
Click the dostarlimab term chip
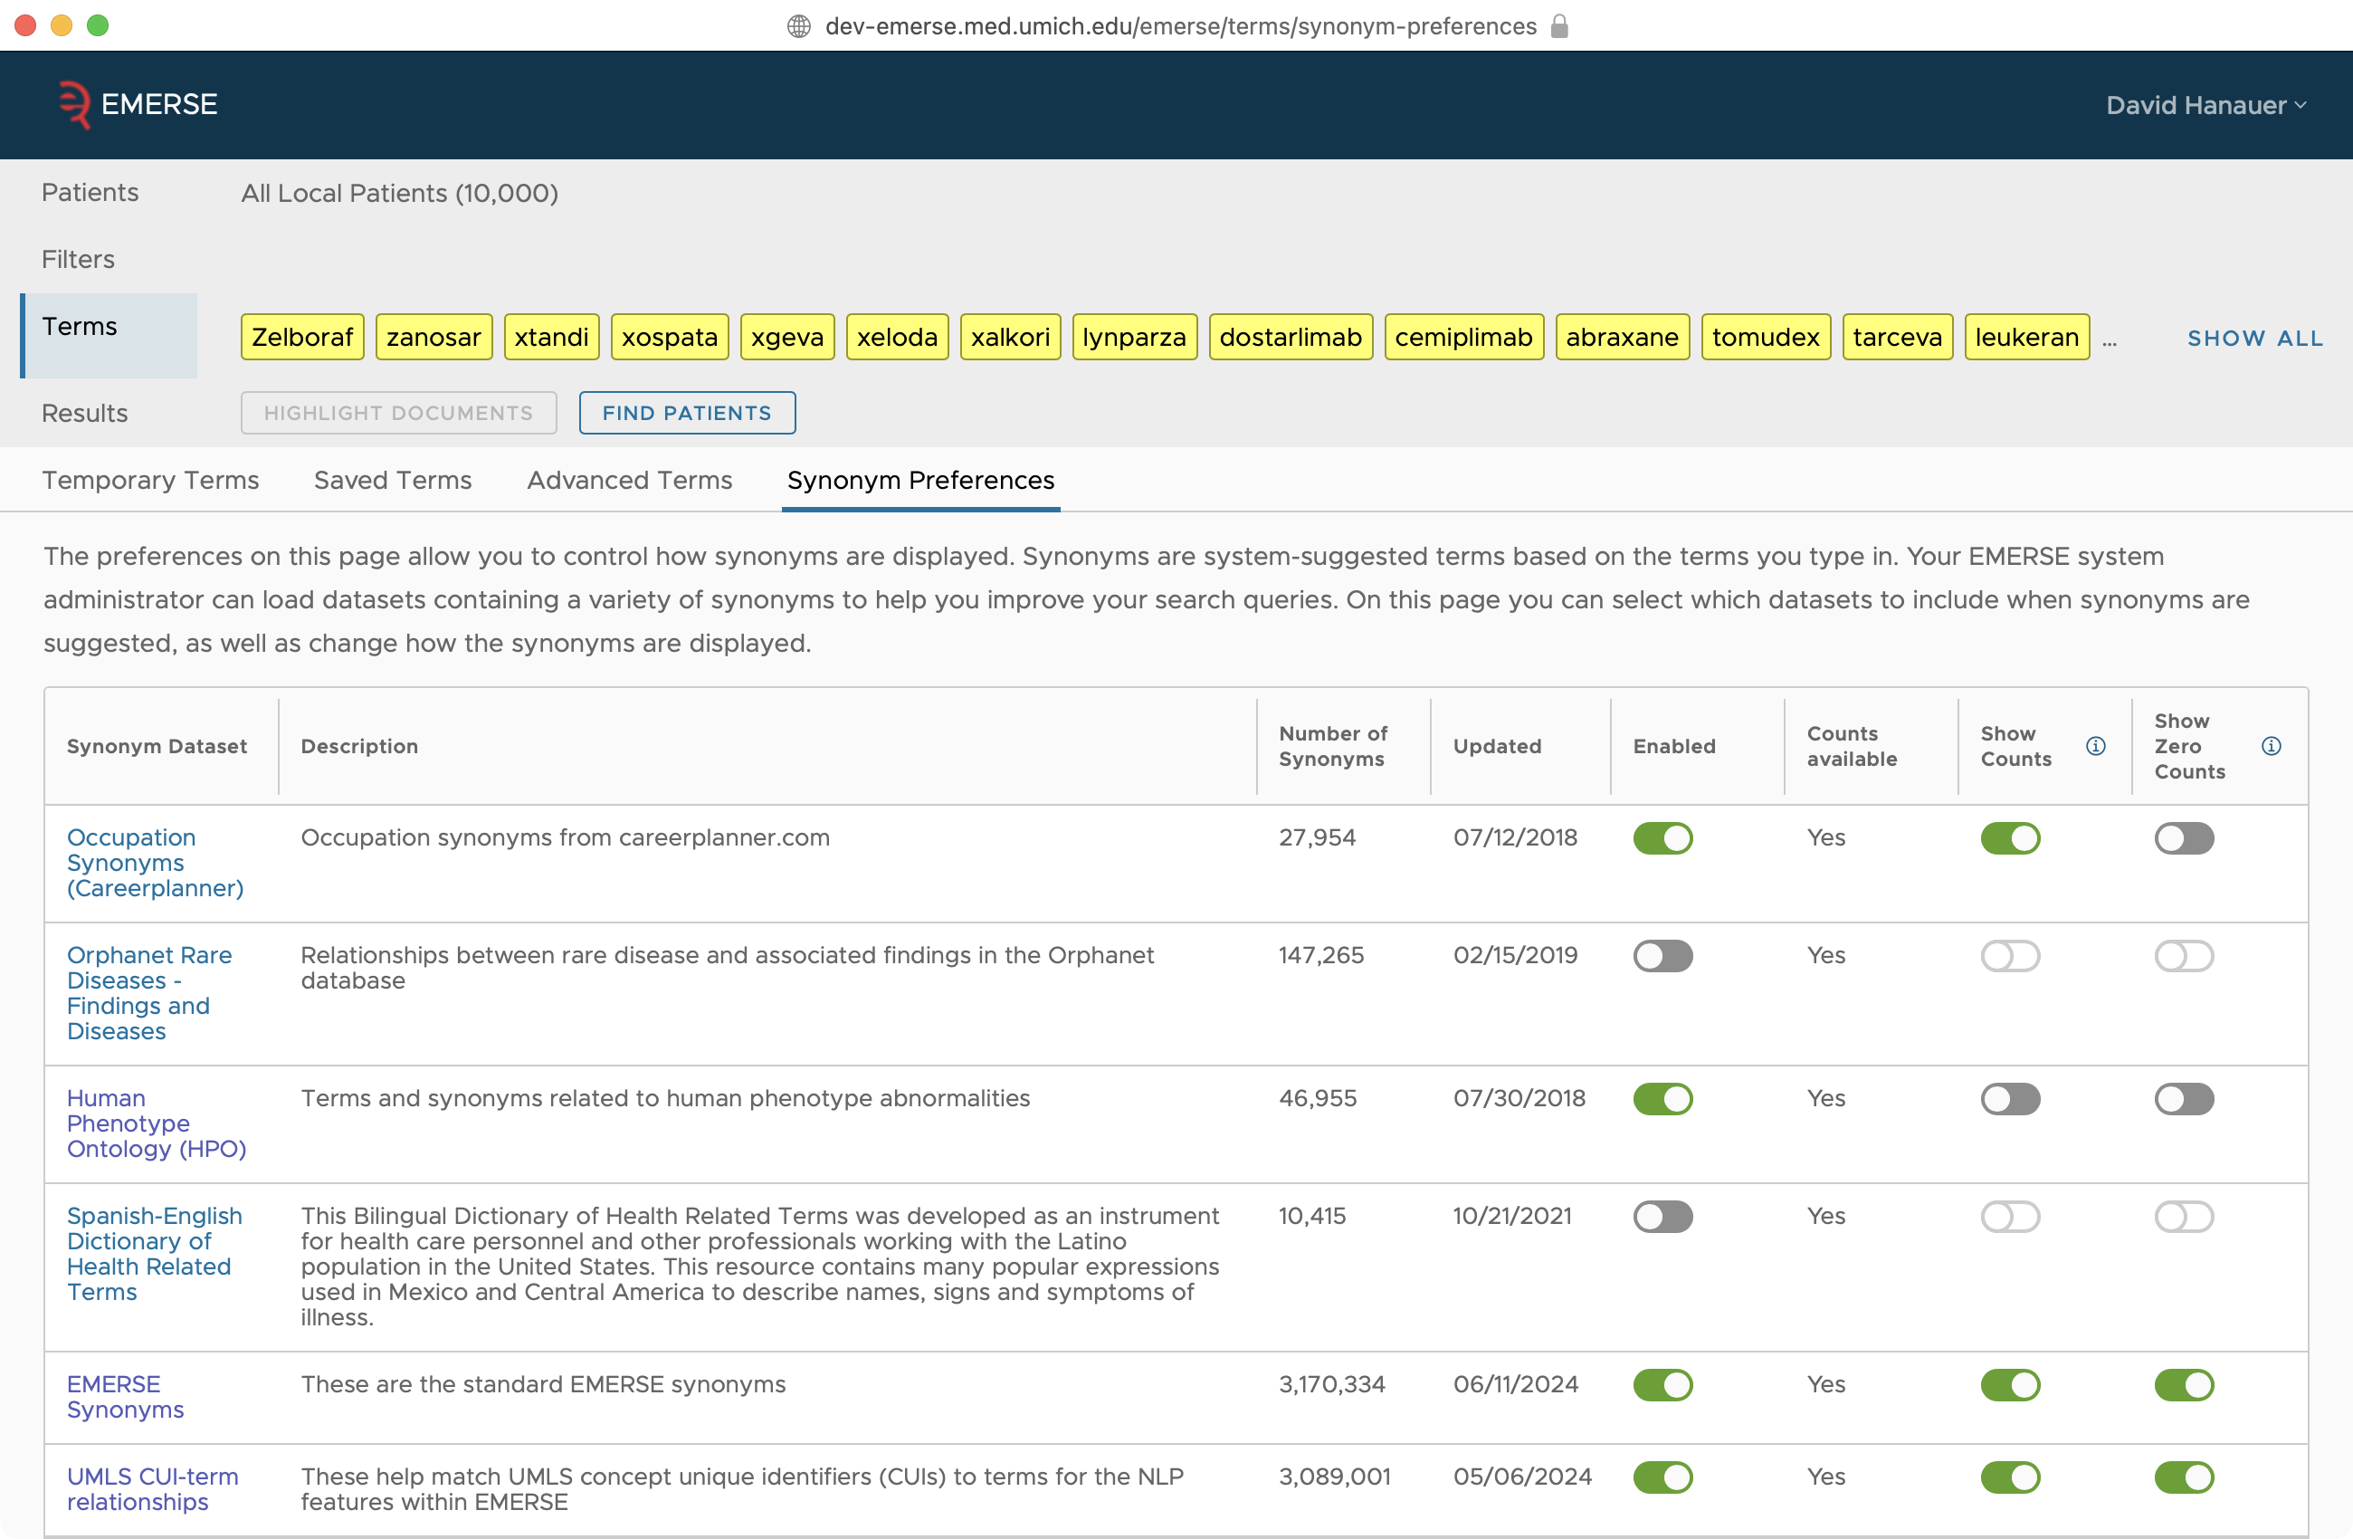(x=1291, y=338)
